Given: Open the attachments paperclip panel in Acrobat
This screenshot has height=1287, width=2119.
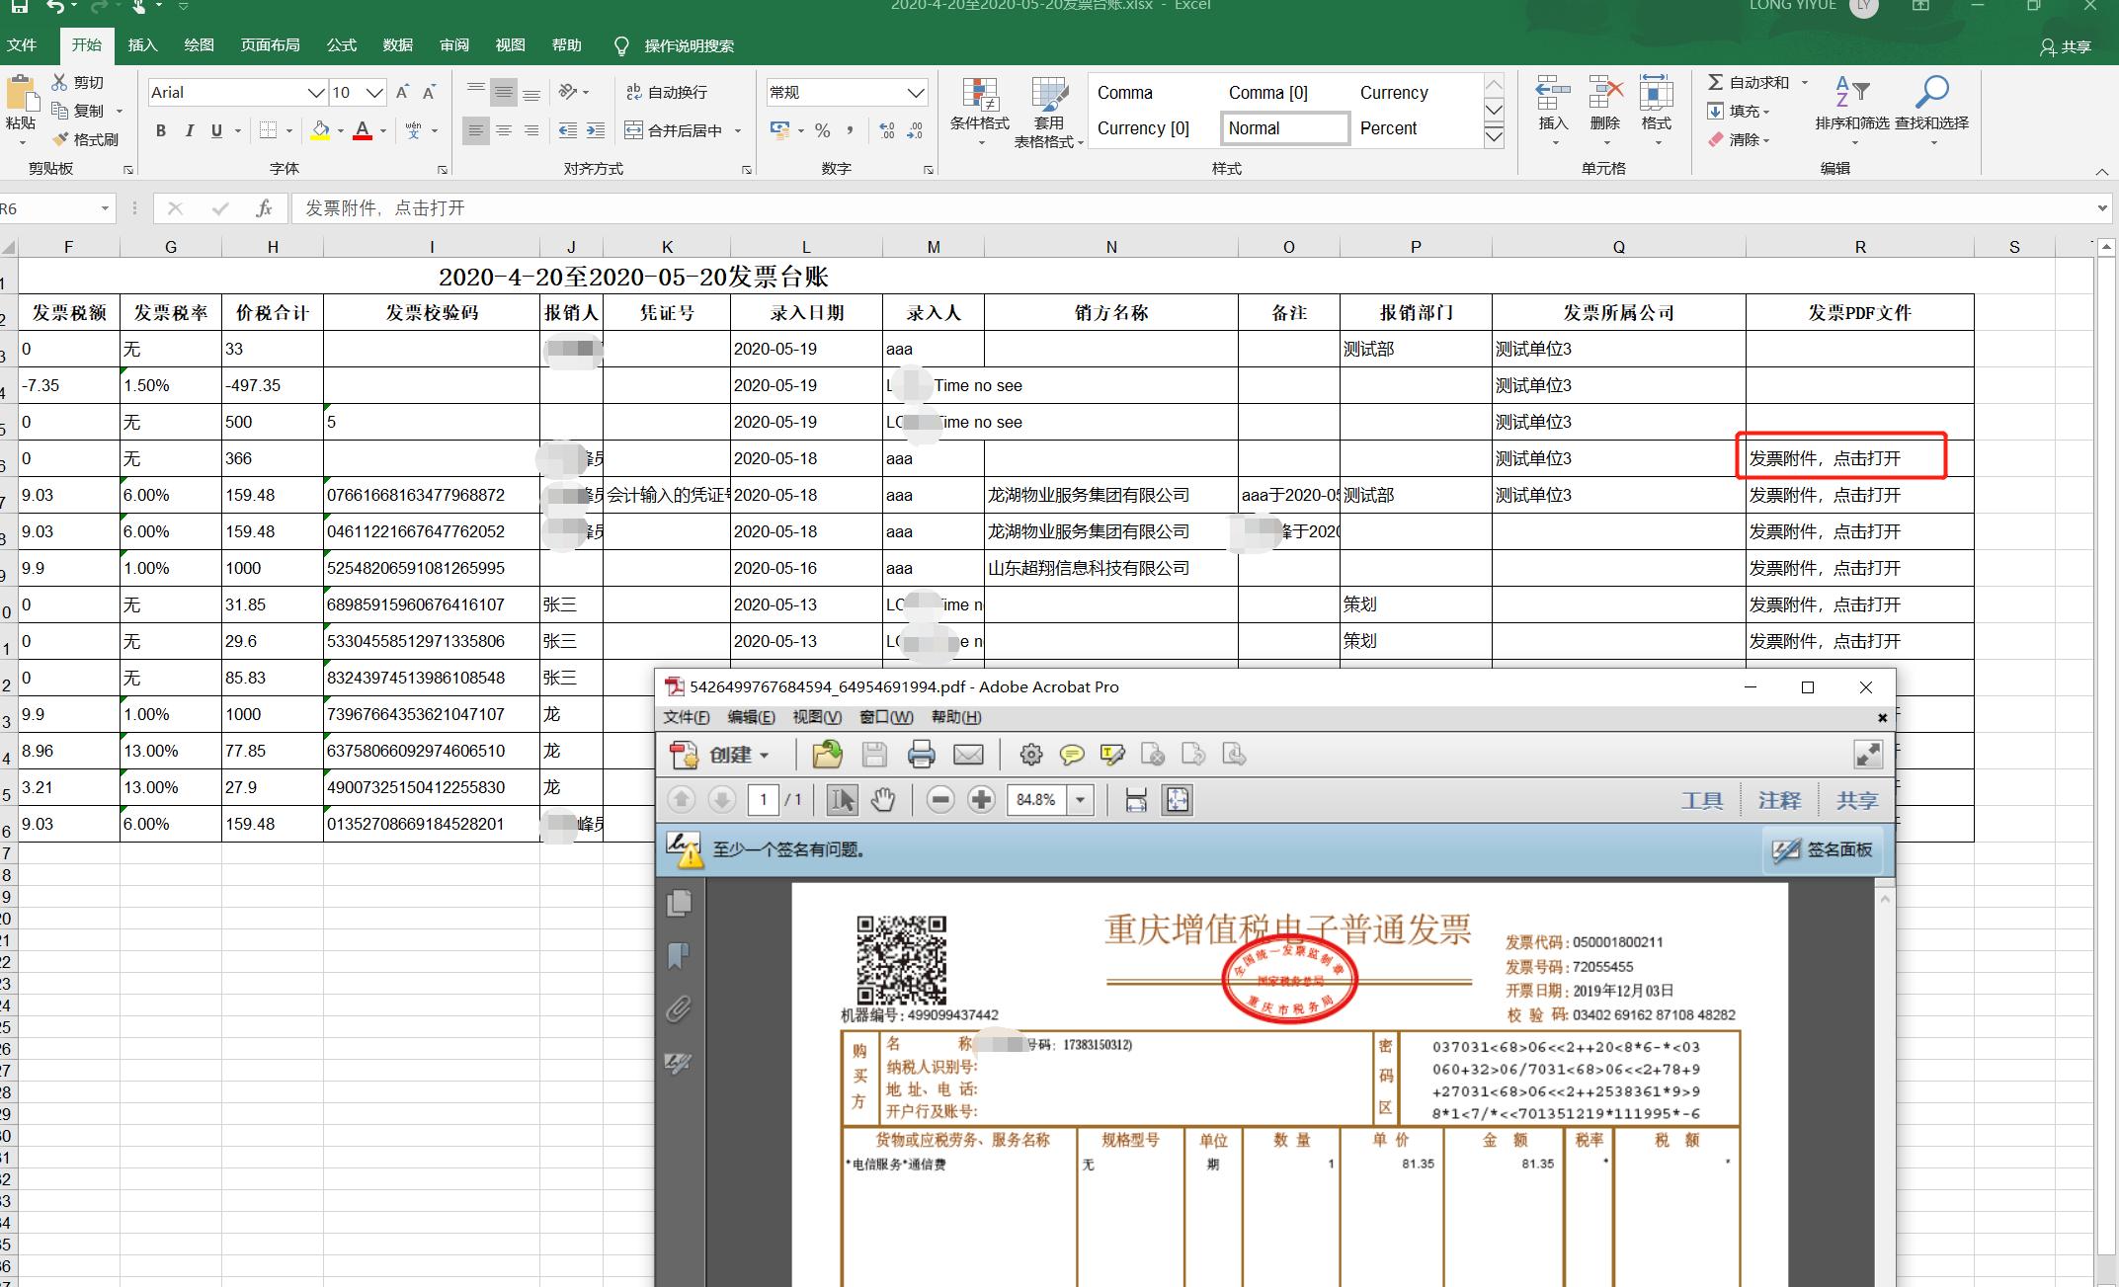Looking at the screenshot, I should [679, 1009].
